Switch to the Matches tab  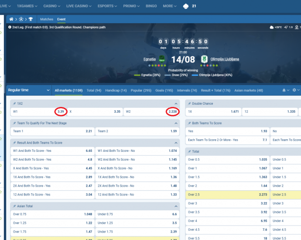pyautogui.click(x=47, y=19)
